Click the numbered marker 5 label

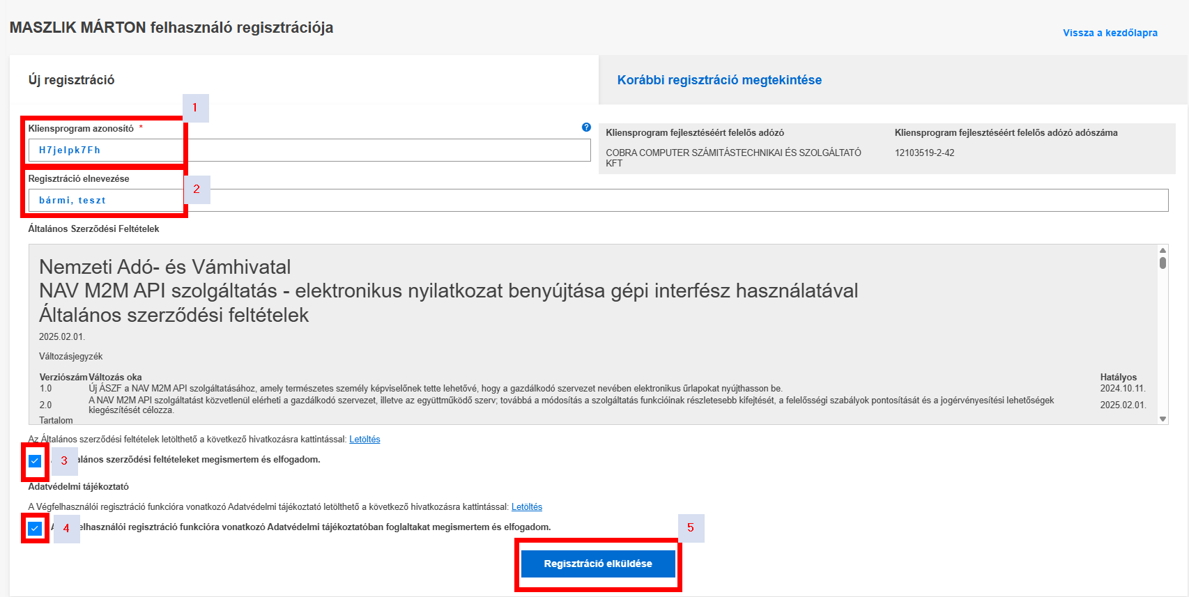click(x=691, y=528)
